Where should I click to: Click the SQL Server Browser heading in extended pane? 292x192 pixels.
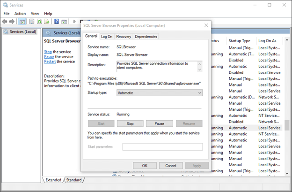pos(62,41)
